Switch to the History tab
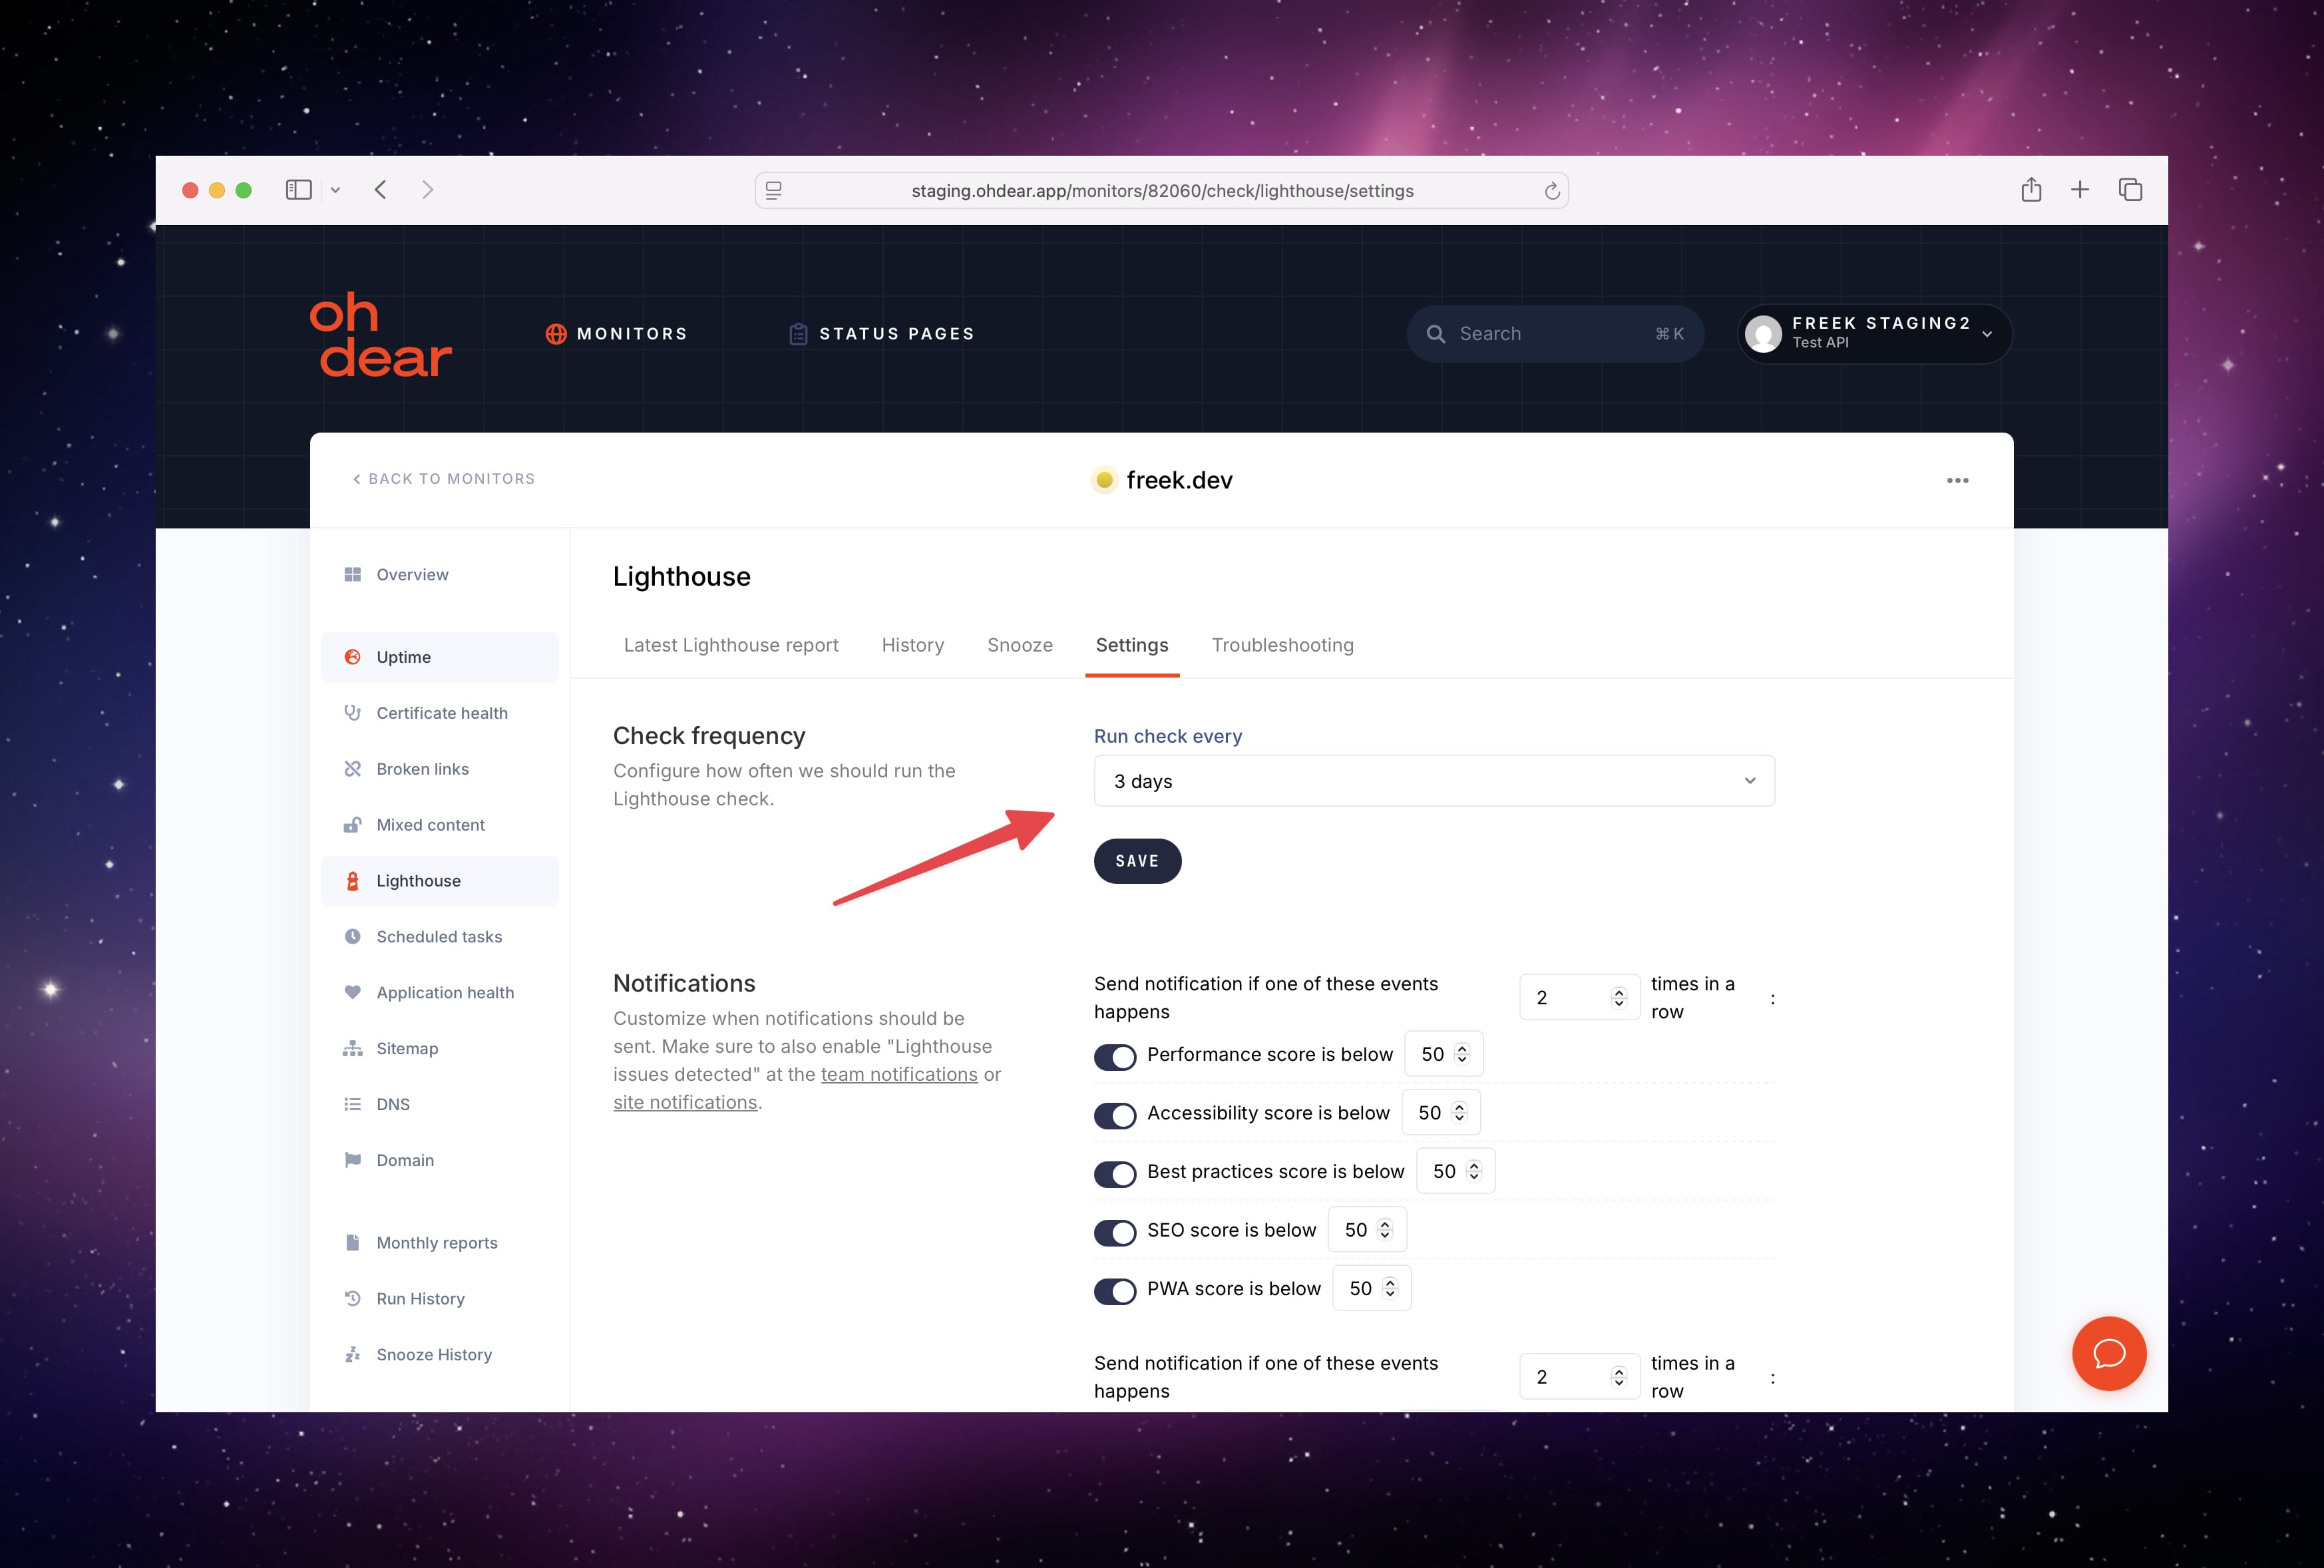 912,645
